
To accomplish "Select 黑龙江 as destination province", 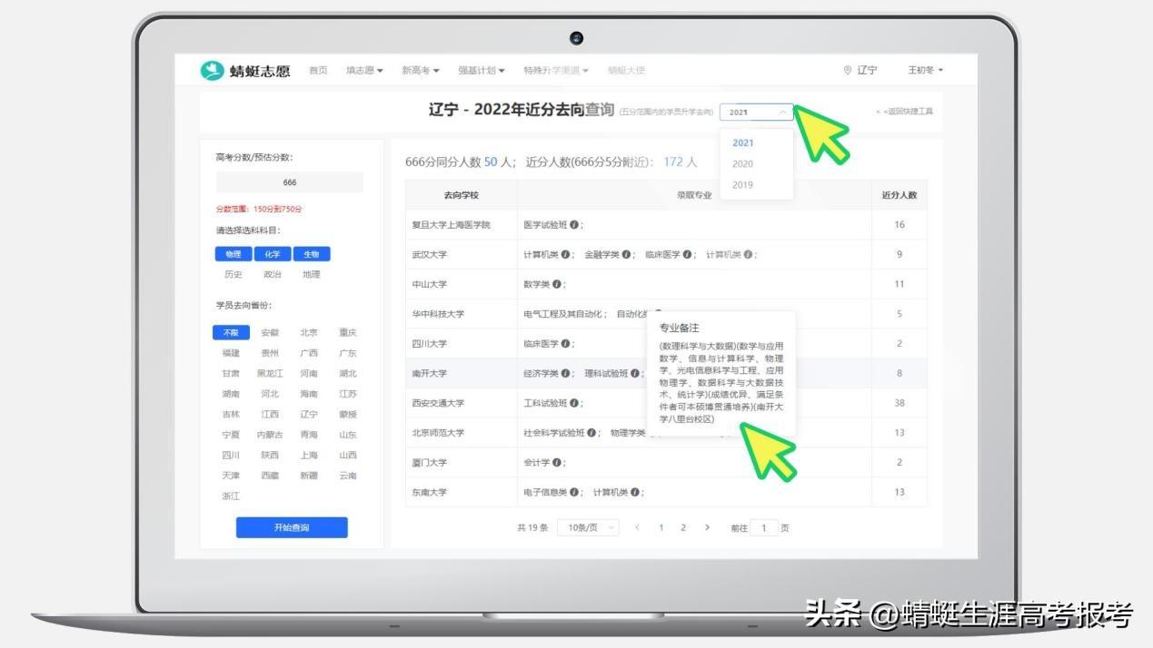I will (270, 374).
